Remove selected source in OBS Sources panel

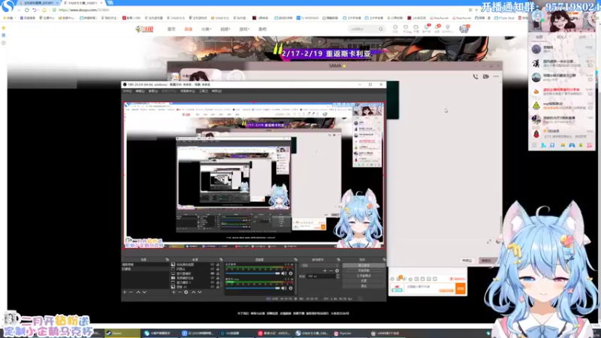coord(180,292)
